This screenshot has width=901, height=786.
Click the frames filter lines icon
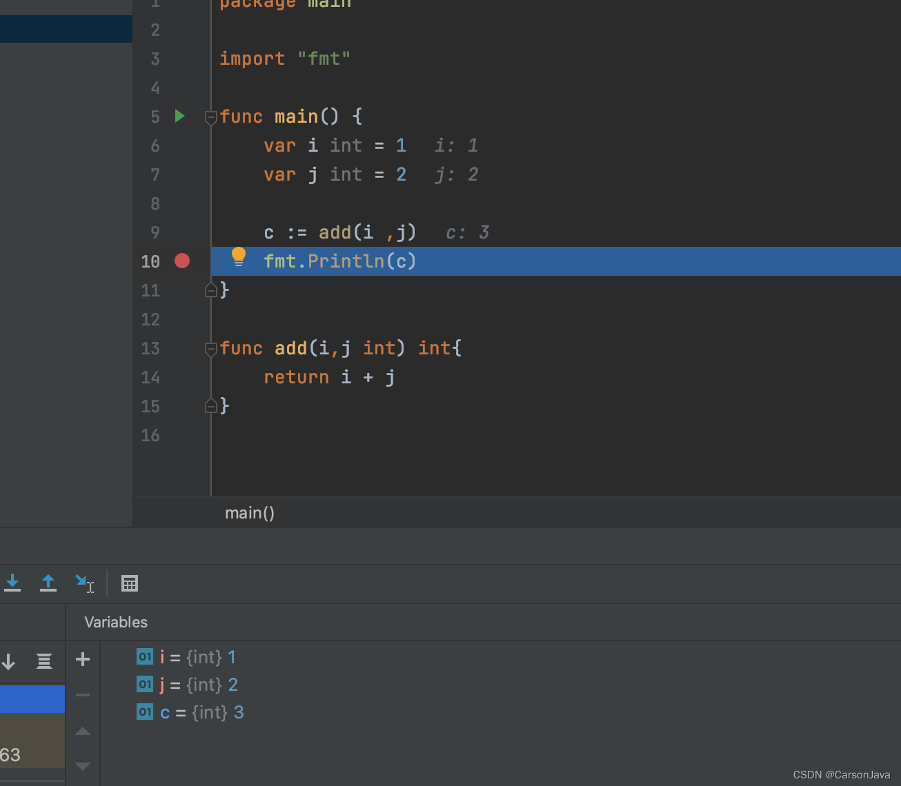click(44, 662)
